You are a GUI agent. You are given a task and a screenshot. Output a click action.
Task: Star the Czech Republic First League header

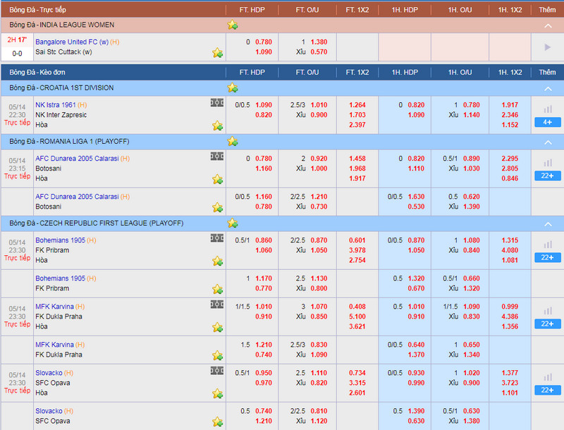(x=232, y=223)
